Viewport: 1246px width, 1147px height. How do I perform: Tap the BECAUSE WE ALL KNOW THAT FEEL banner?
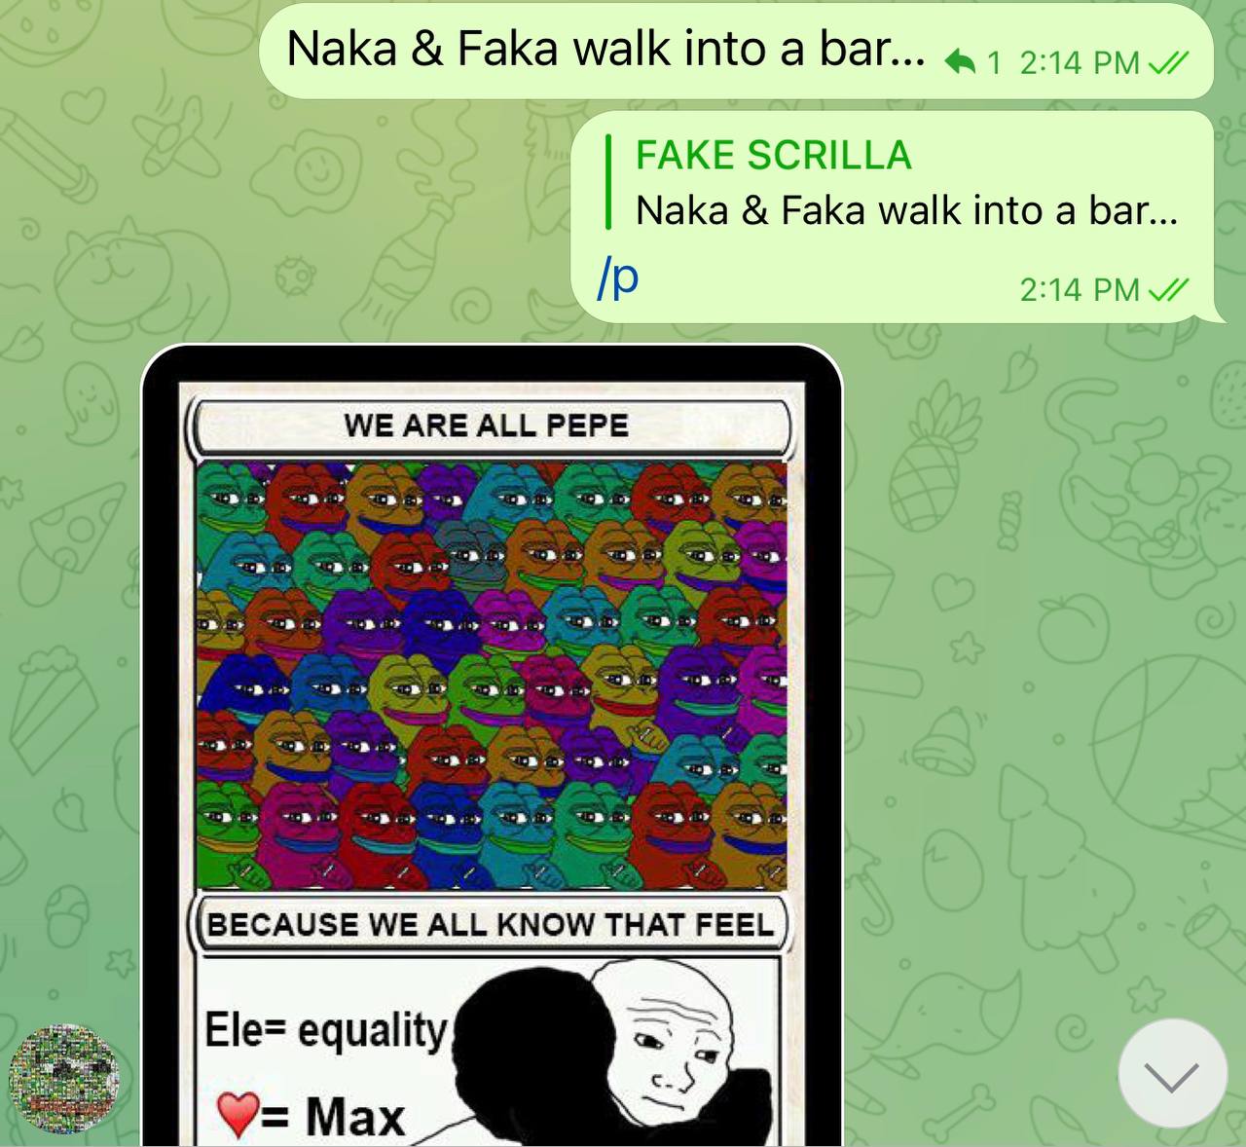coord(491,924)
